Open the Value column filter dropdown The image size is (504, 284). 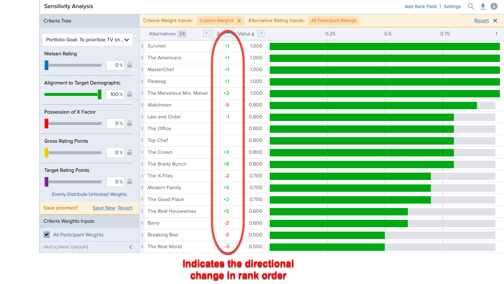coord(261,34)
